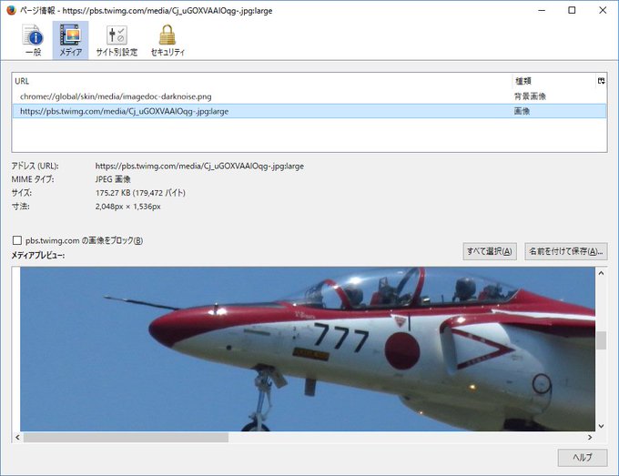
Task: Click the Firefox icon in title bar
Action: [11, 10]
